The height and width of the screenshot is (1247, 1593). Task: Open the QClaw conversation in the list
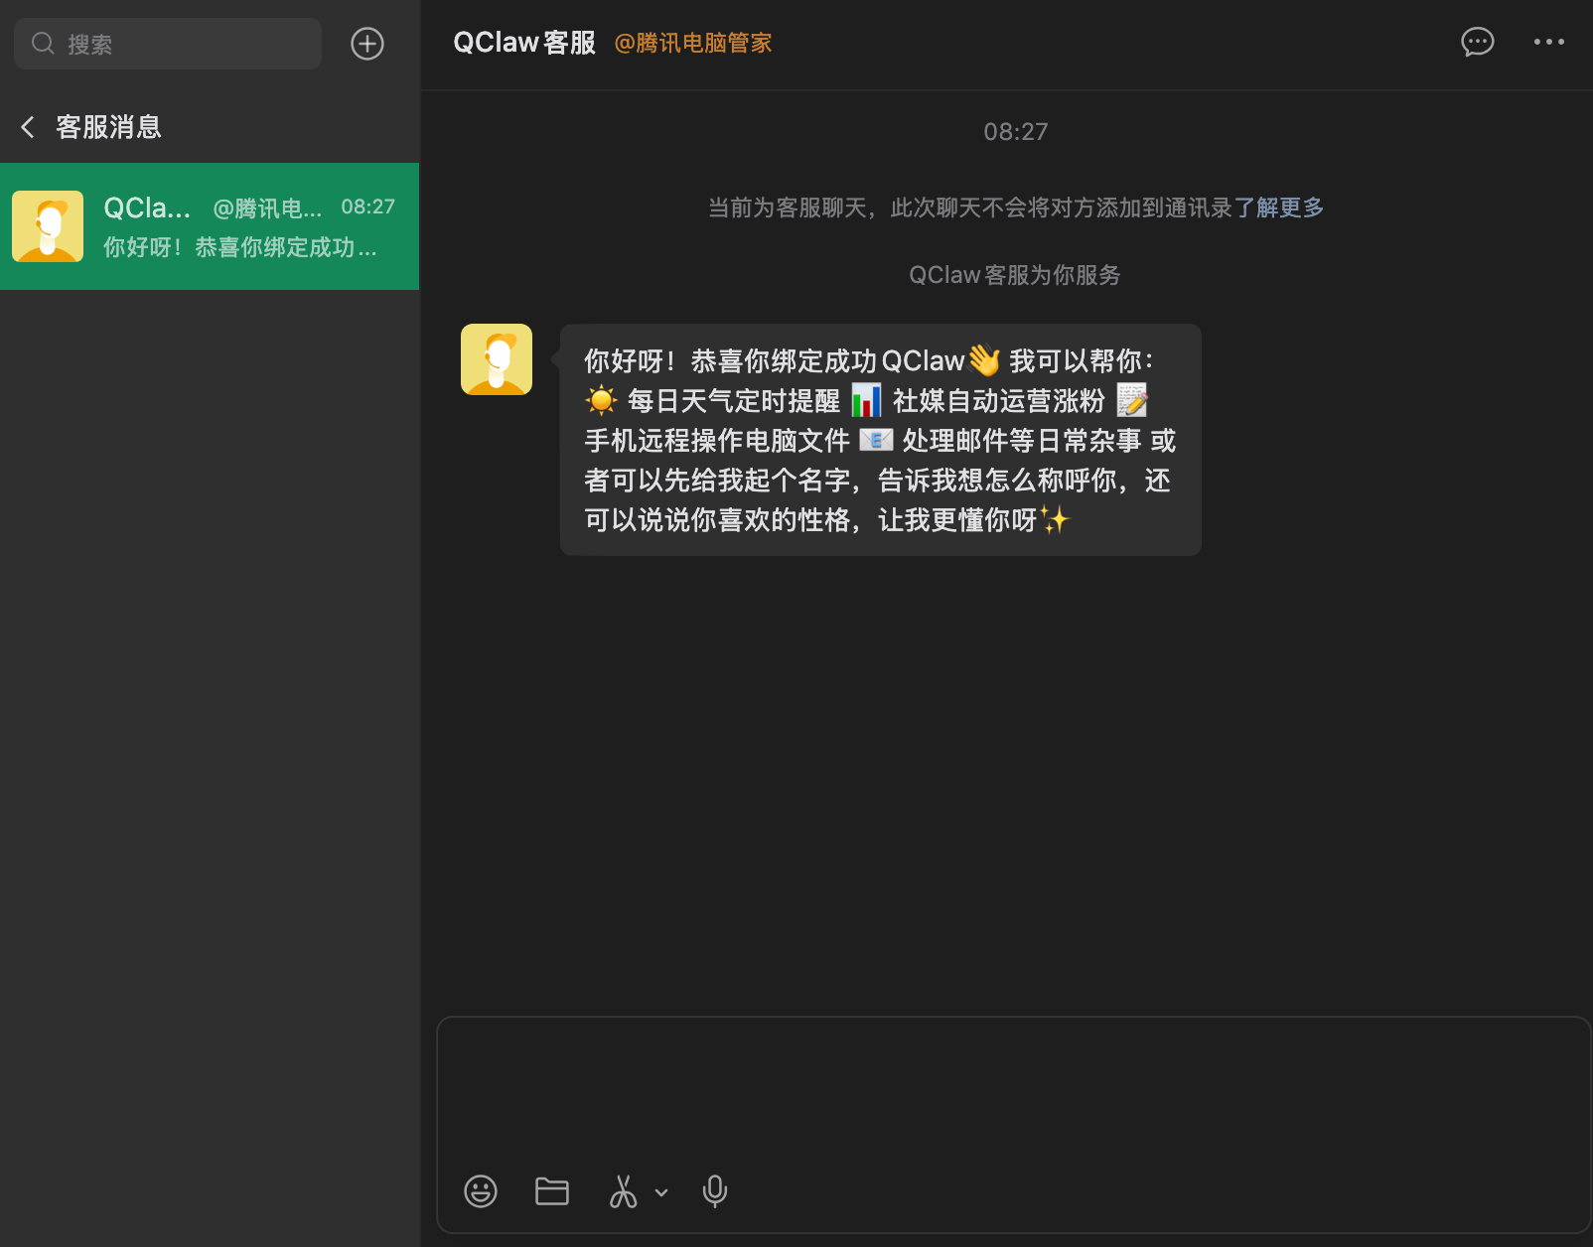(210, 226)
